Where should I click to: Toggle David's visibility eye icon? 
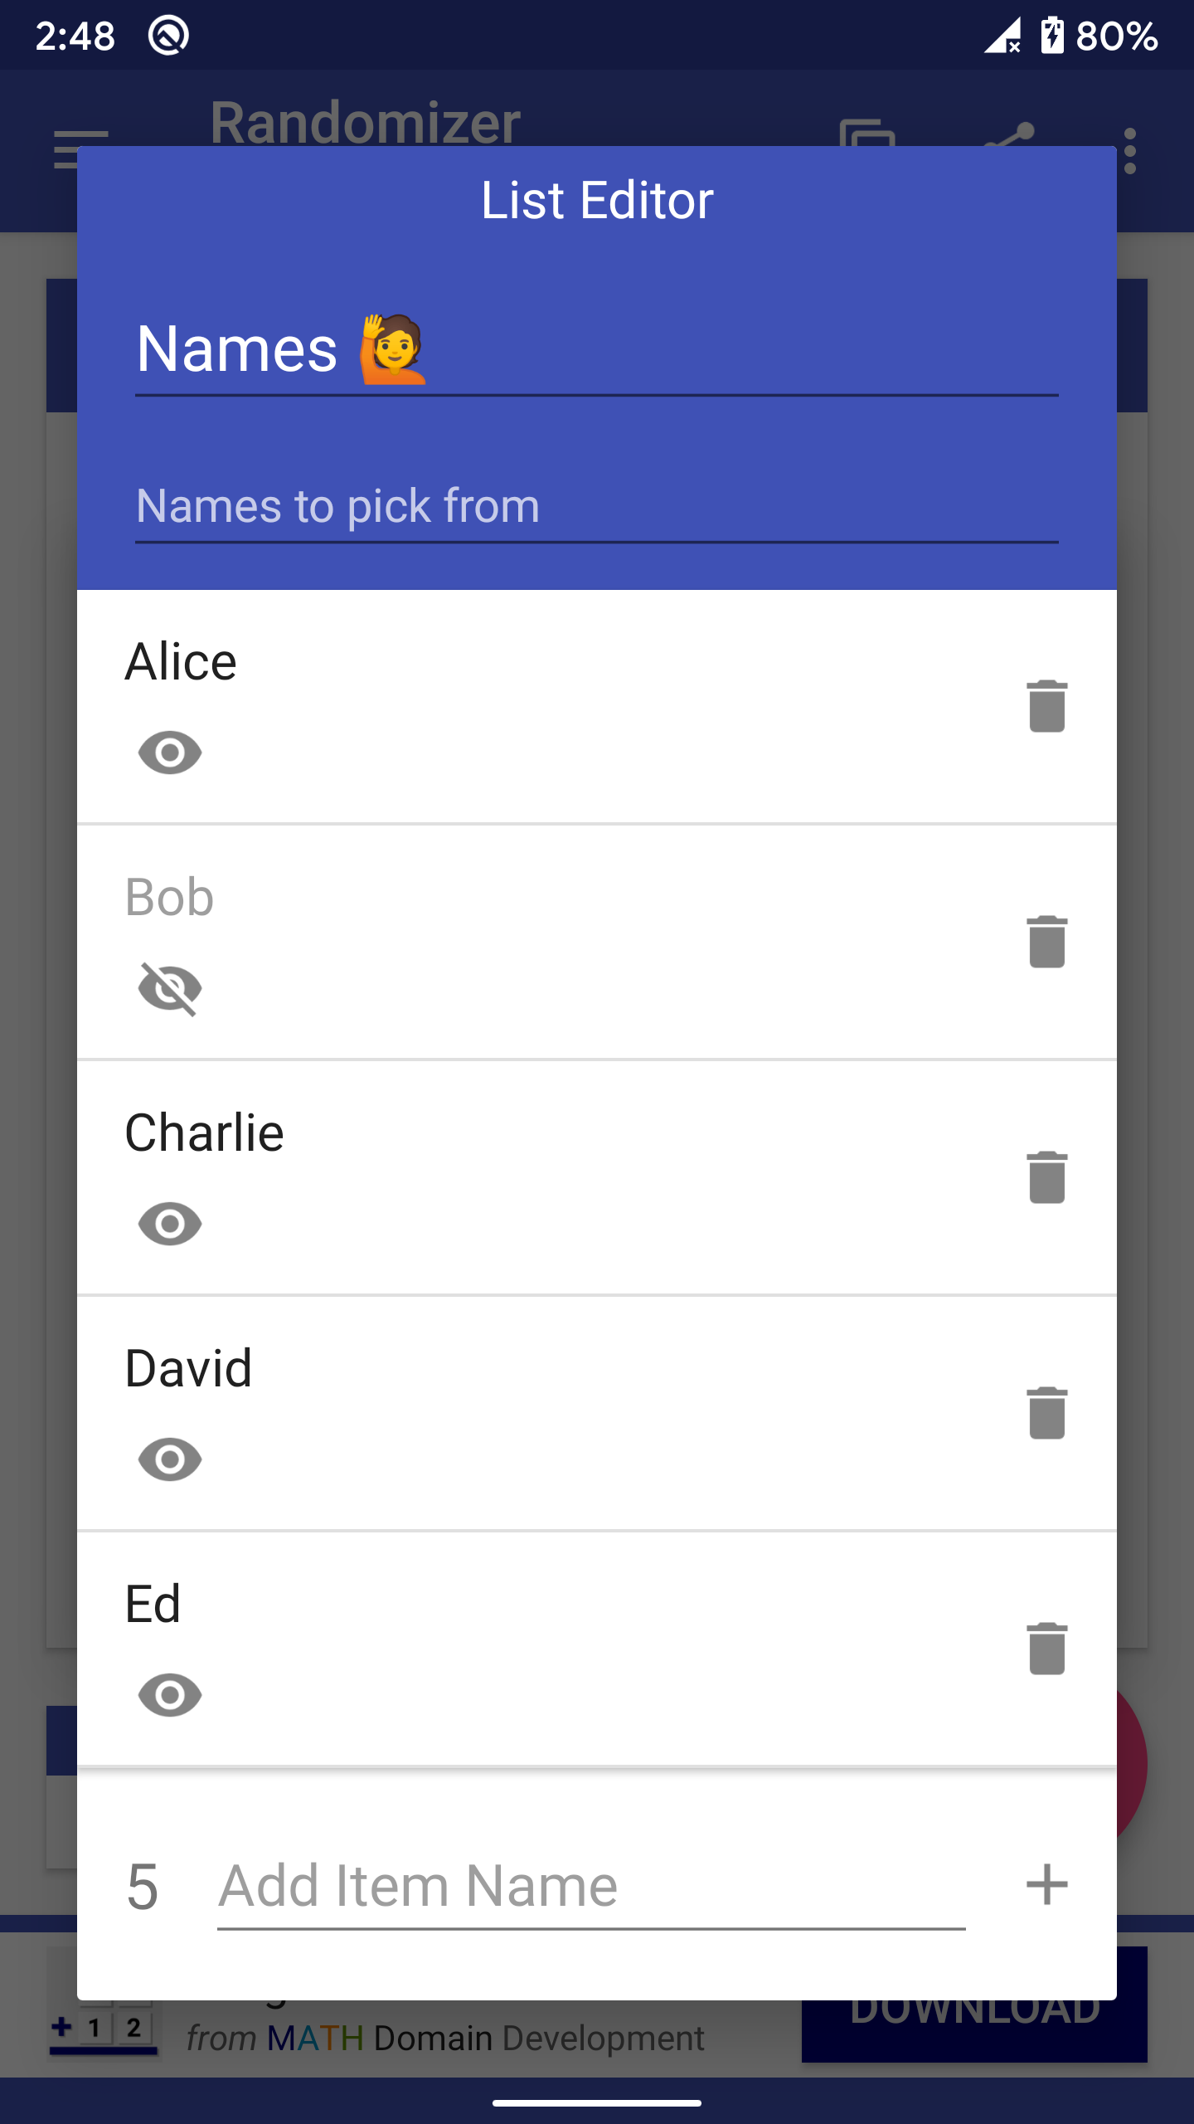(x=170, y=1459)
